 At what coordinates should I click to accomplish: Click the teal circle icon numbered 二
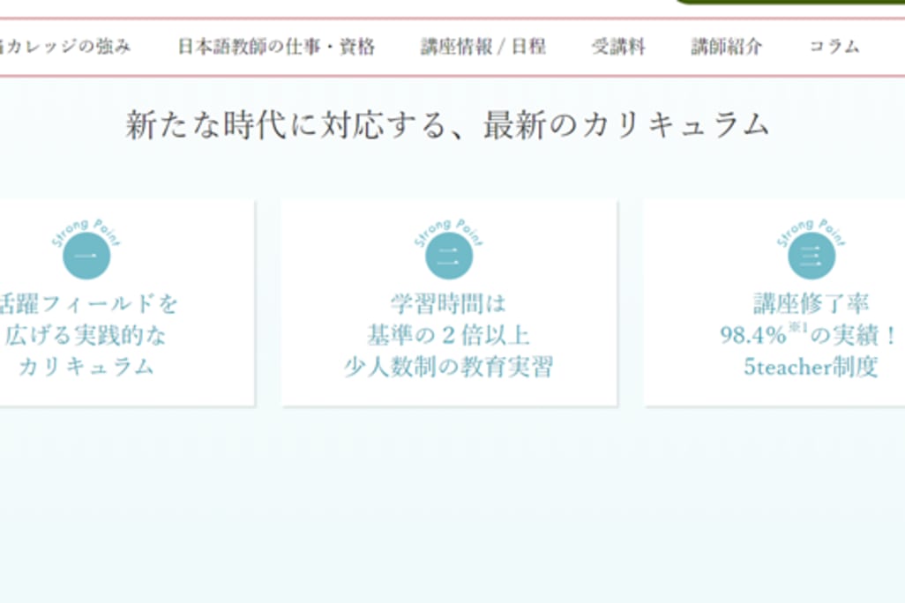[448, 257]
